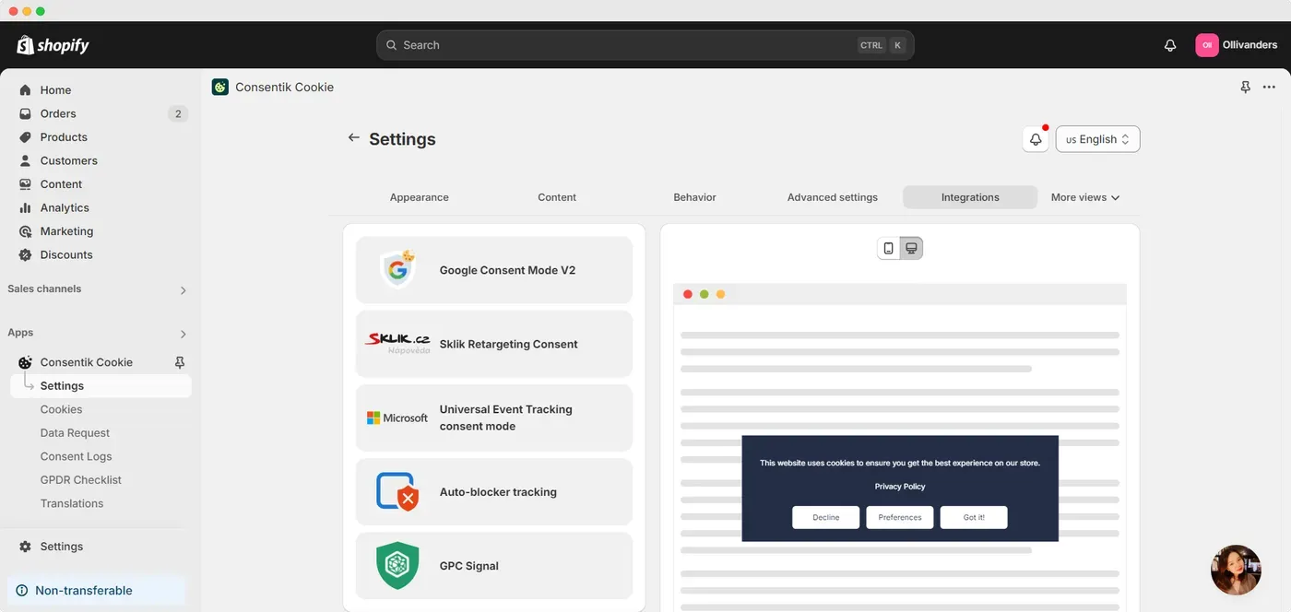Click the Sklik.cz logo
This screenshot has width=1291, height=612.
pos(397,343)
